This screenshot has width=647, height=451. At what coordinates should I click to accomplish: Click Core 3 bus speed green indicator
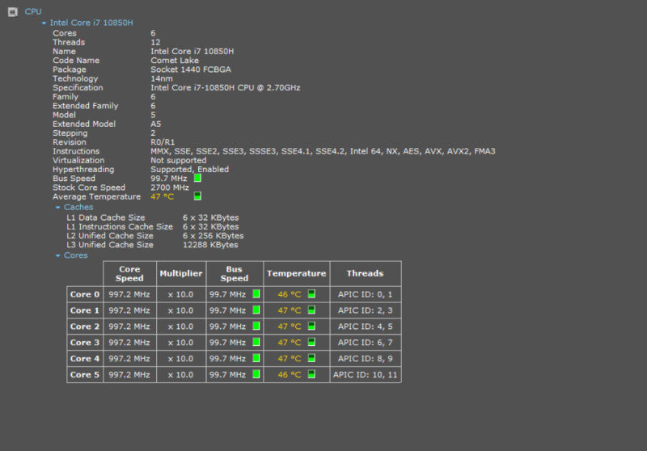(256, 342)
